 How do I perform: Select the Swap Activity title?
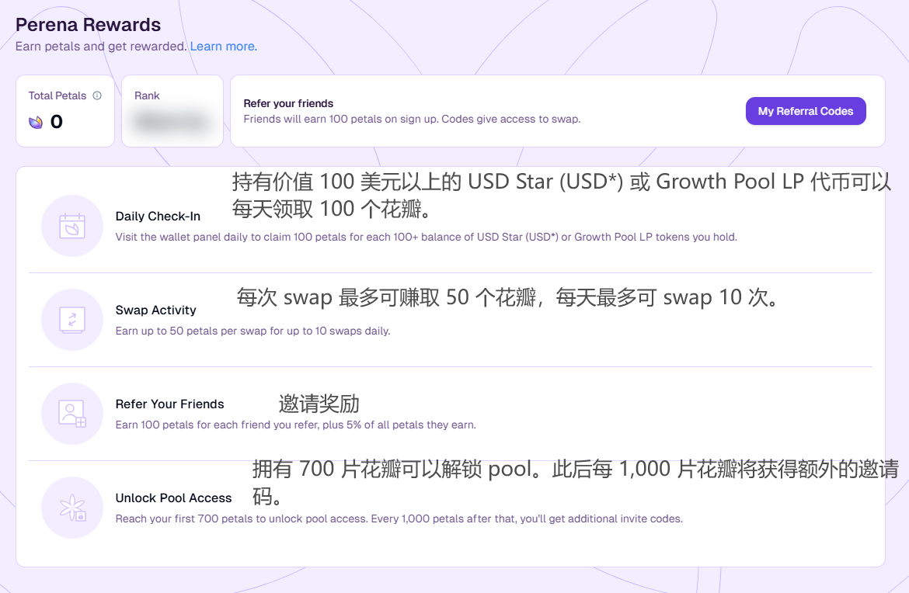[x=156, y=310]
